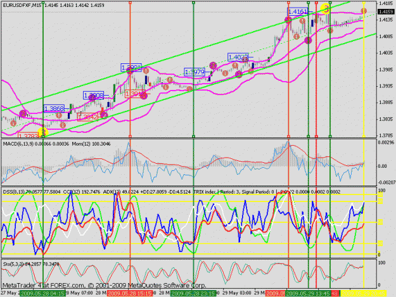The width and height of the screenshot is (396, 297).
Task: Click the blue 1.3868 price label
Action: tap(54, 109)
